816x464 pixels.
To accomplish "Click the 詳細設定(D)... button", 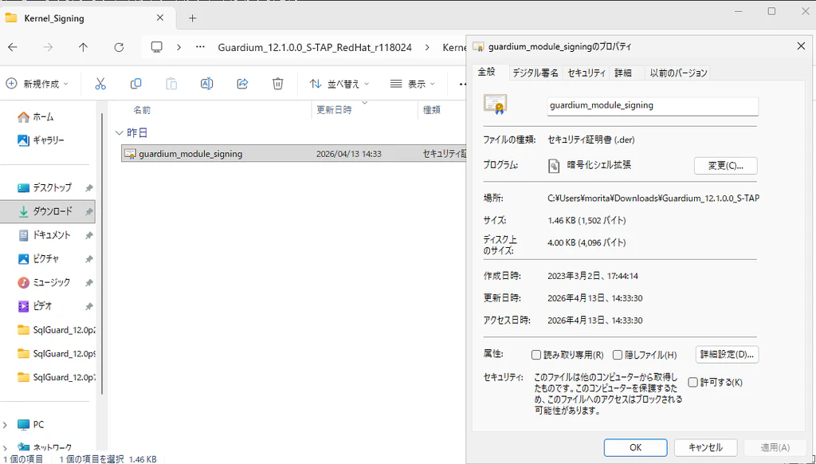I will pos(727,354).
